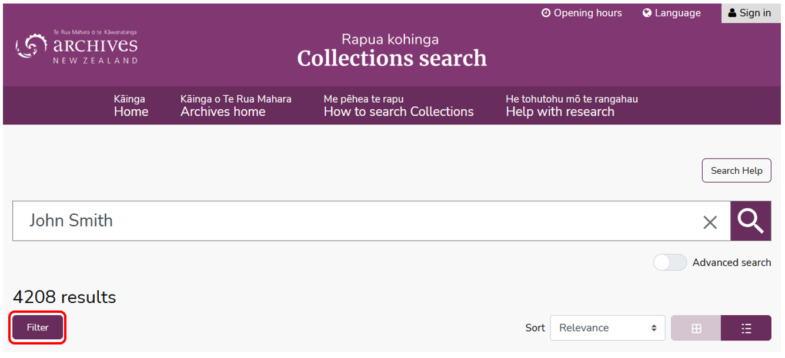Click the user icon on Sign in

point(732,13)
